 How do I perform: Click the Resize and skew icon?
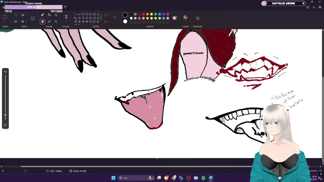tap(33, 18)
